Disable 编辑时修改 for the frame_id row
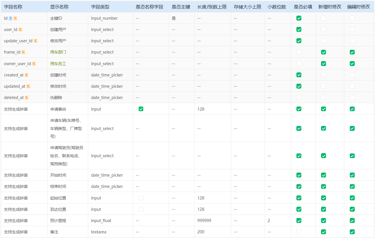The image size is (375, 238). coord(352,52)
